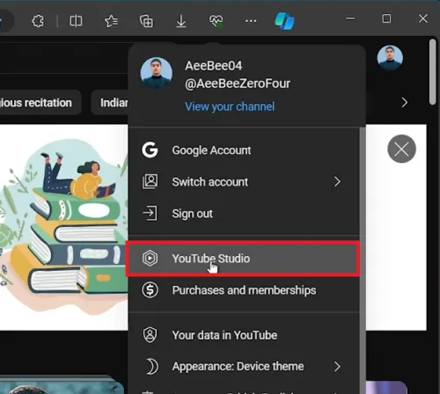
Task: Show more topic chips with right arrow
Action: coord(405,103)
